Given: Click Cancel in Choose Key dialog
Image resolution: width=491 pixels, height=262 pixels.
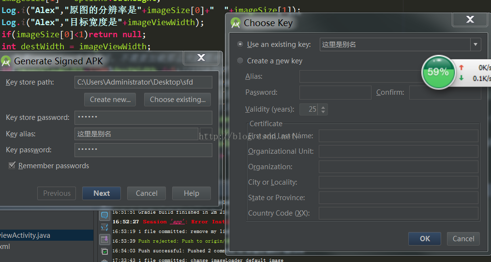Looking at the screenshot, I should pyautogui.click(x=463, y=238).
